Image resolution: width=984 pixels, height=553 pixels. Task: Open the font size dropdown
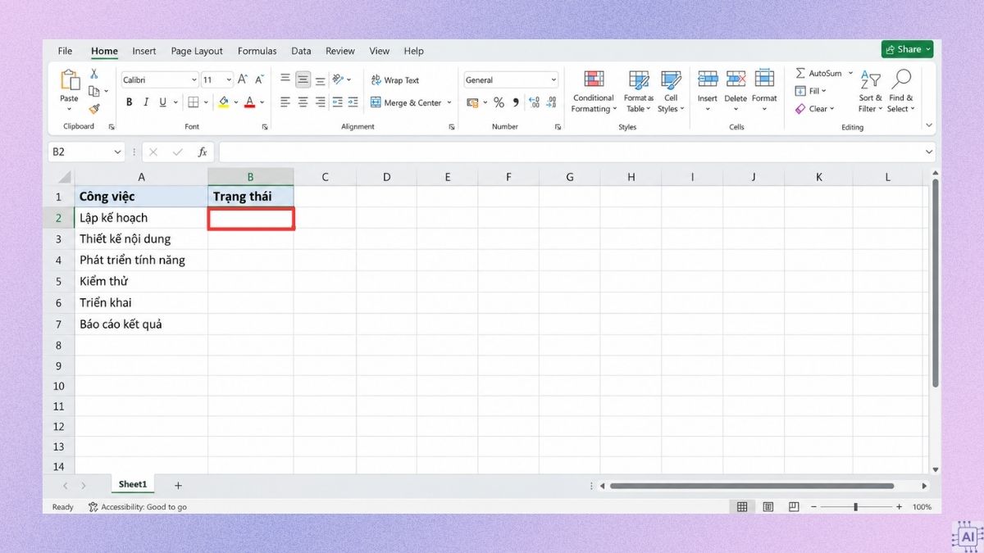[x=229, y=79]
